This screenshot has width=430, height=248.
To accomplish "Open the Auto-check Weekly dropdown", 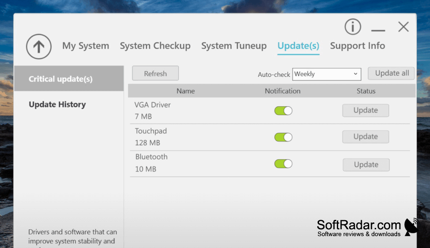I will [x=327, y=74].
